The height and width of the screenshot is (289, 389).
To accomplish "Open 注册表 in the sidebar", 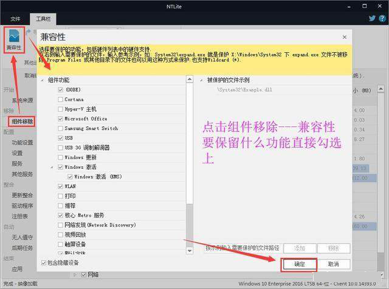I will click(x=19, y=216).
